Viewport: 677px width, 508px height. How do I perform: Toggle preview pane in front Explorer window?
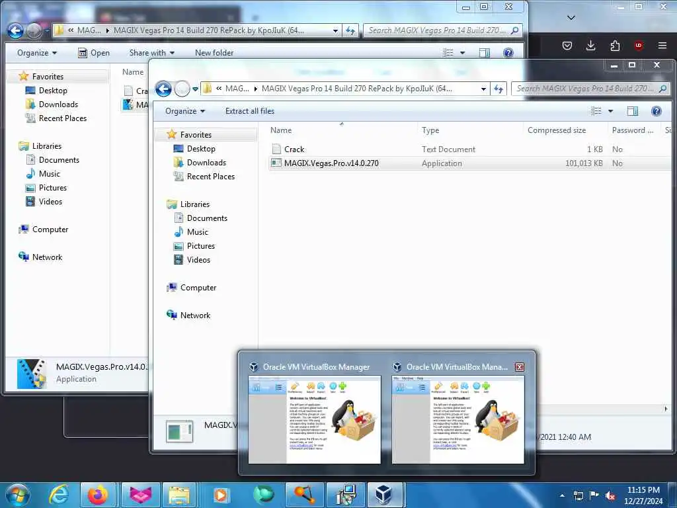(633, 111)
